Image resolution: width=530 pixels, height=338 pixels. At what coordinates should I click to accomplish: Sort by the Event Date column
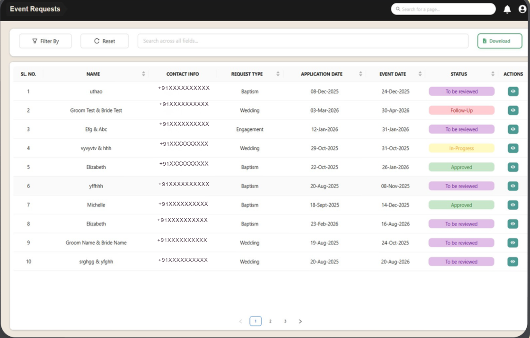(419, 74)
